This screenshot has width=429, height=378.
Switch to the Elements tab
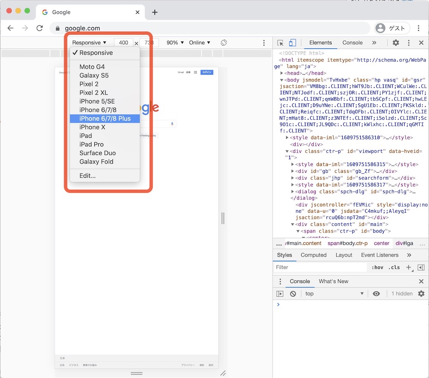click(x=320, y=43)
